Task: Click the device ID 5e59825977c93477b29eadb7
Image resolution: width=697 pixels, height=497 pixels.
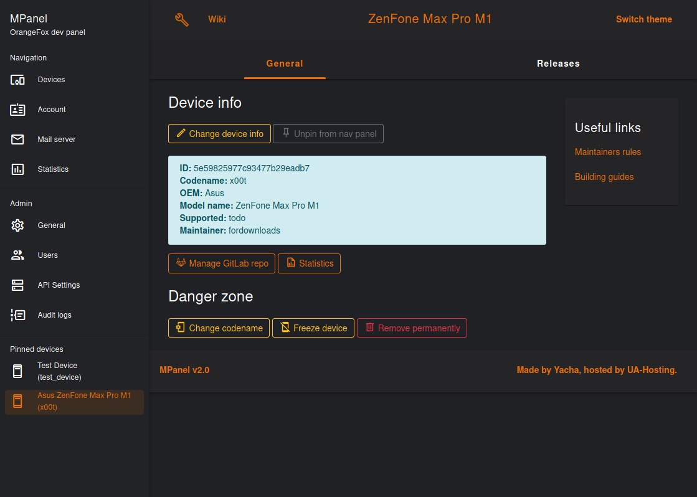Action: click(x=252, y=169)
